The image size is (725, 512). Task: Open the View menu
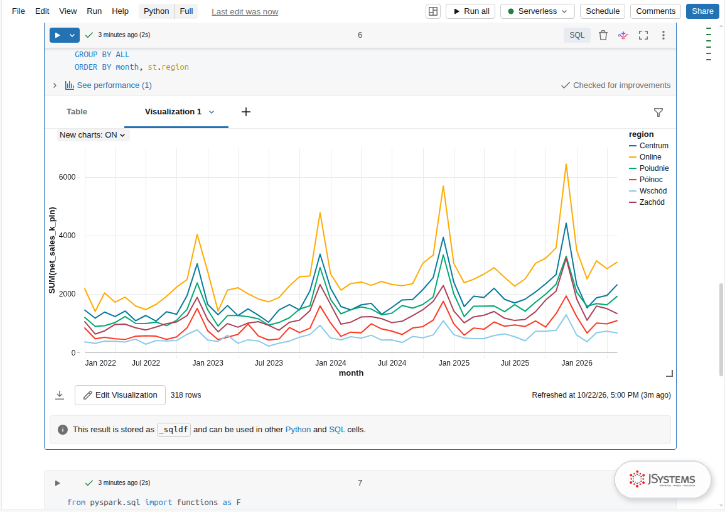(x=68, y=11)
